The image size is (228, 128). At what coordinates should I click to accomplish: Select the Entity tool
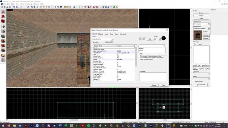[3, 26]
